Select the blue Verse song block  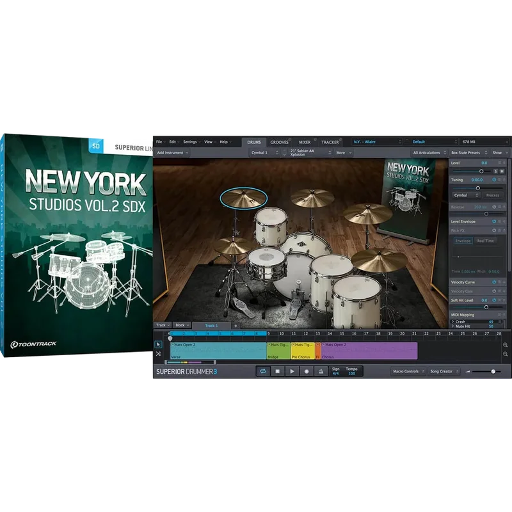coord(218,351)
